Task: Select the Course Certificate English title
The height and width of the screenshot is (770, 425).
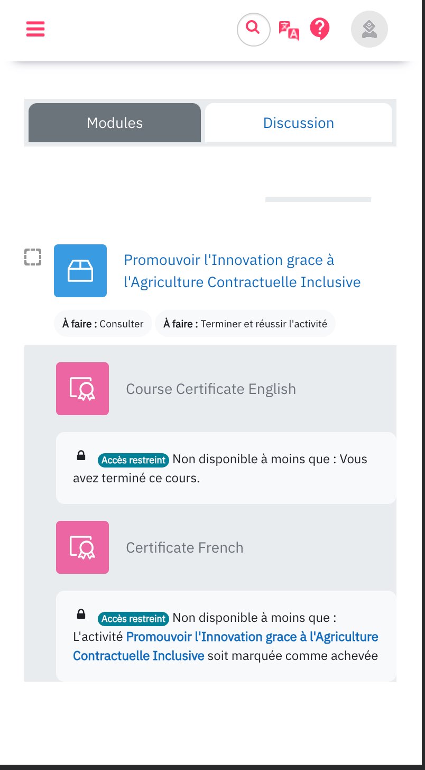Action: pyautogui.click(x=211, y=389)
